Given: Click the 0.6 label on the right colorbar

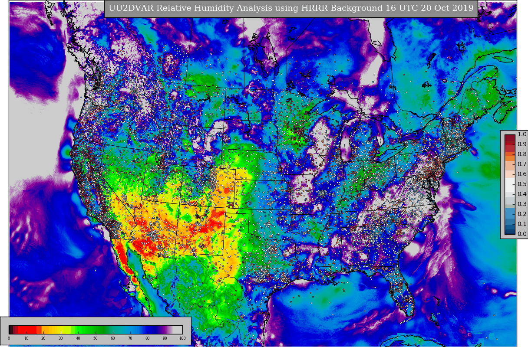Looking at the screenshot, I should pos(522,174).
